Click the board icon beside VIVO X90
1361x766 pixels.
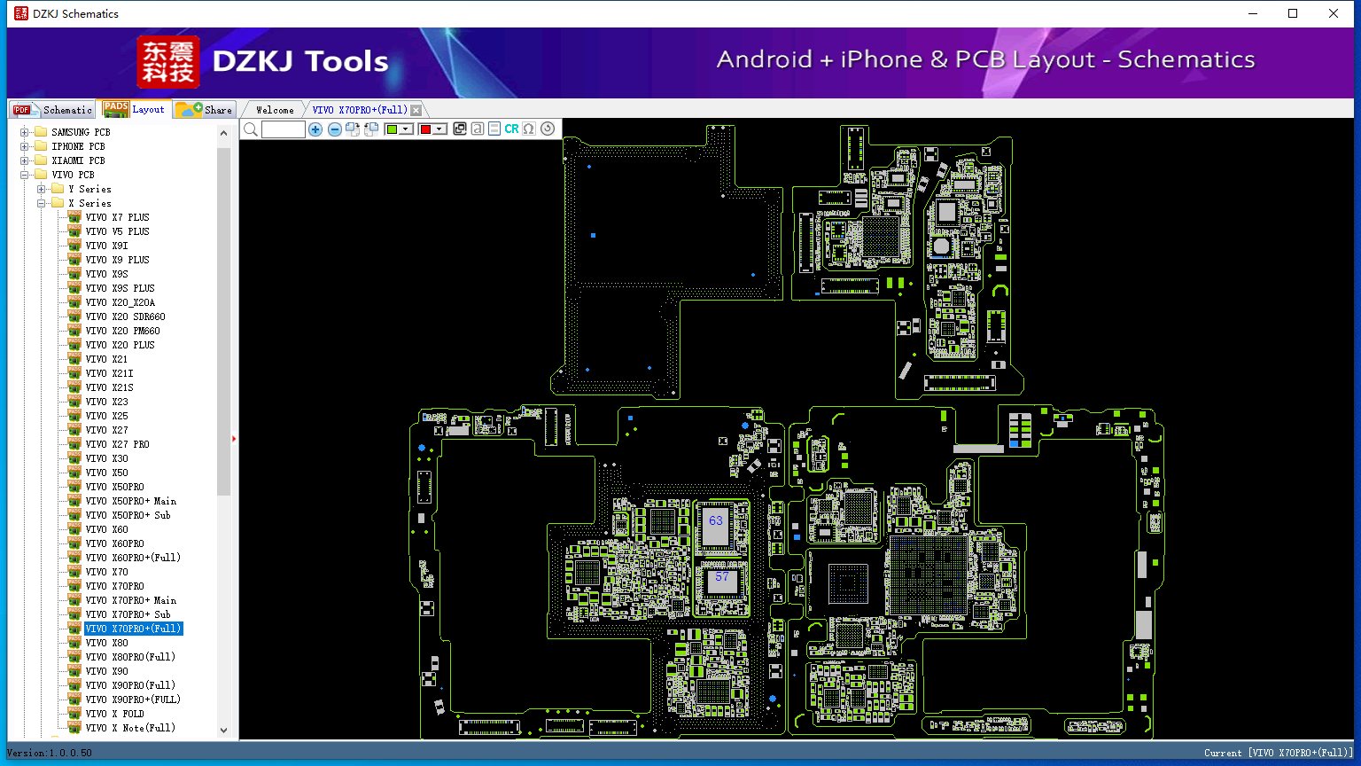coord(74,671)
